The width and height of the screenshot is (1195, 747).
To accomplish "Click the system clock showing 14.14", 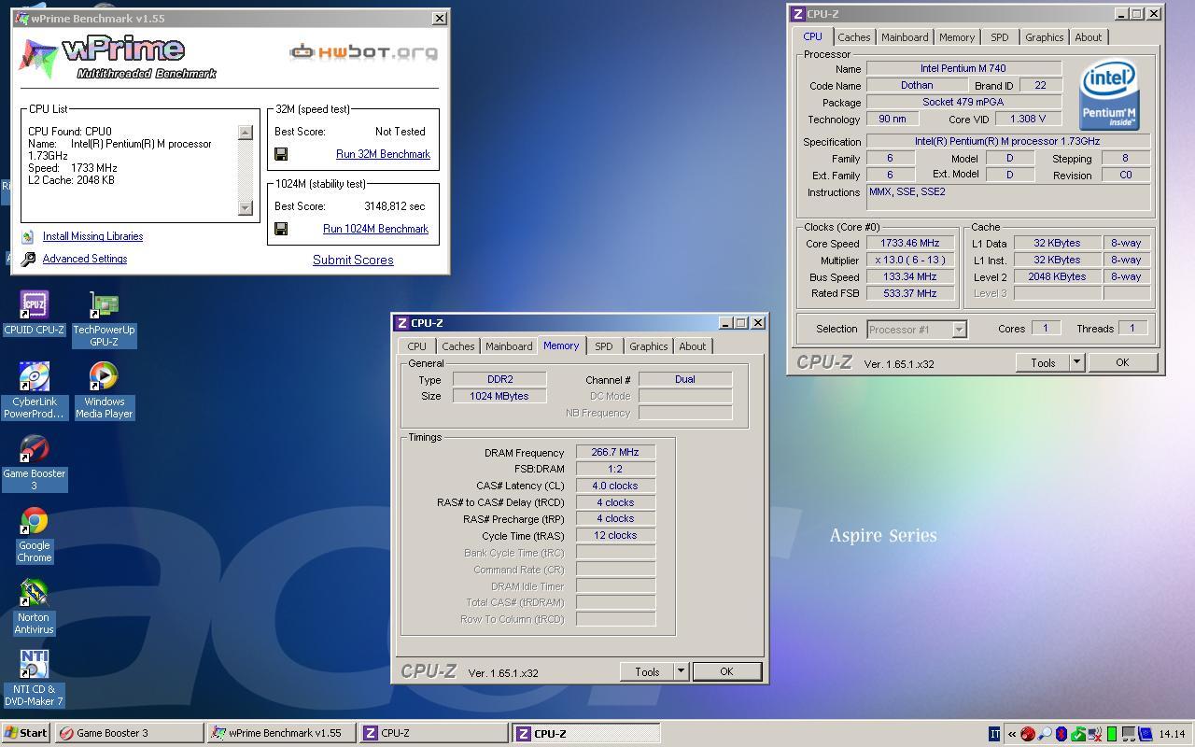I will coord(1172,734).
